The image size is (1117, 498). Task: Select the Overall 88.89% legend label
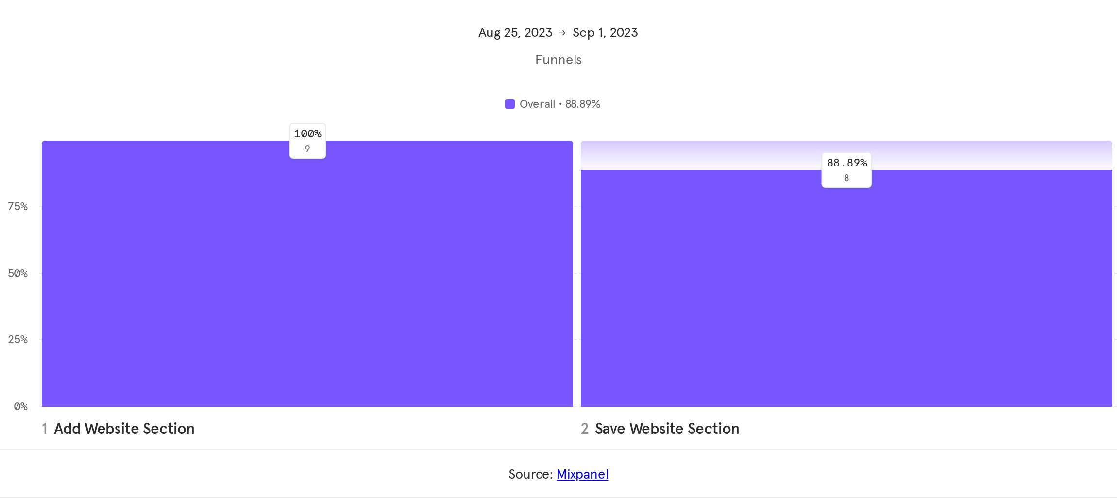[x=559, y=104]
